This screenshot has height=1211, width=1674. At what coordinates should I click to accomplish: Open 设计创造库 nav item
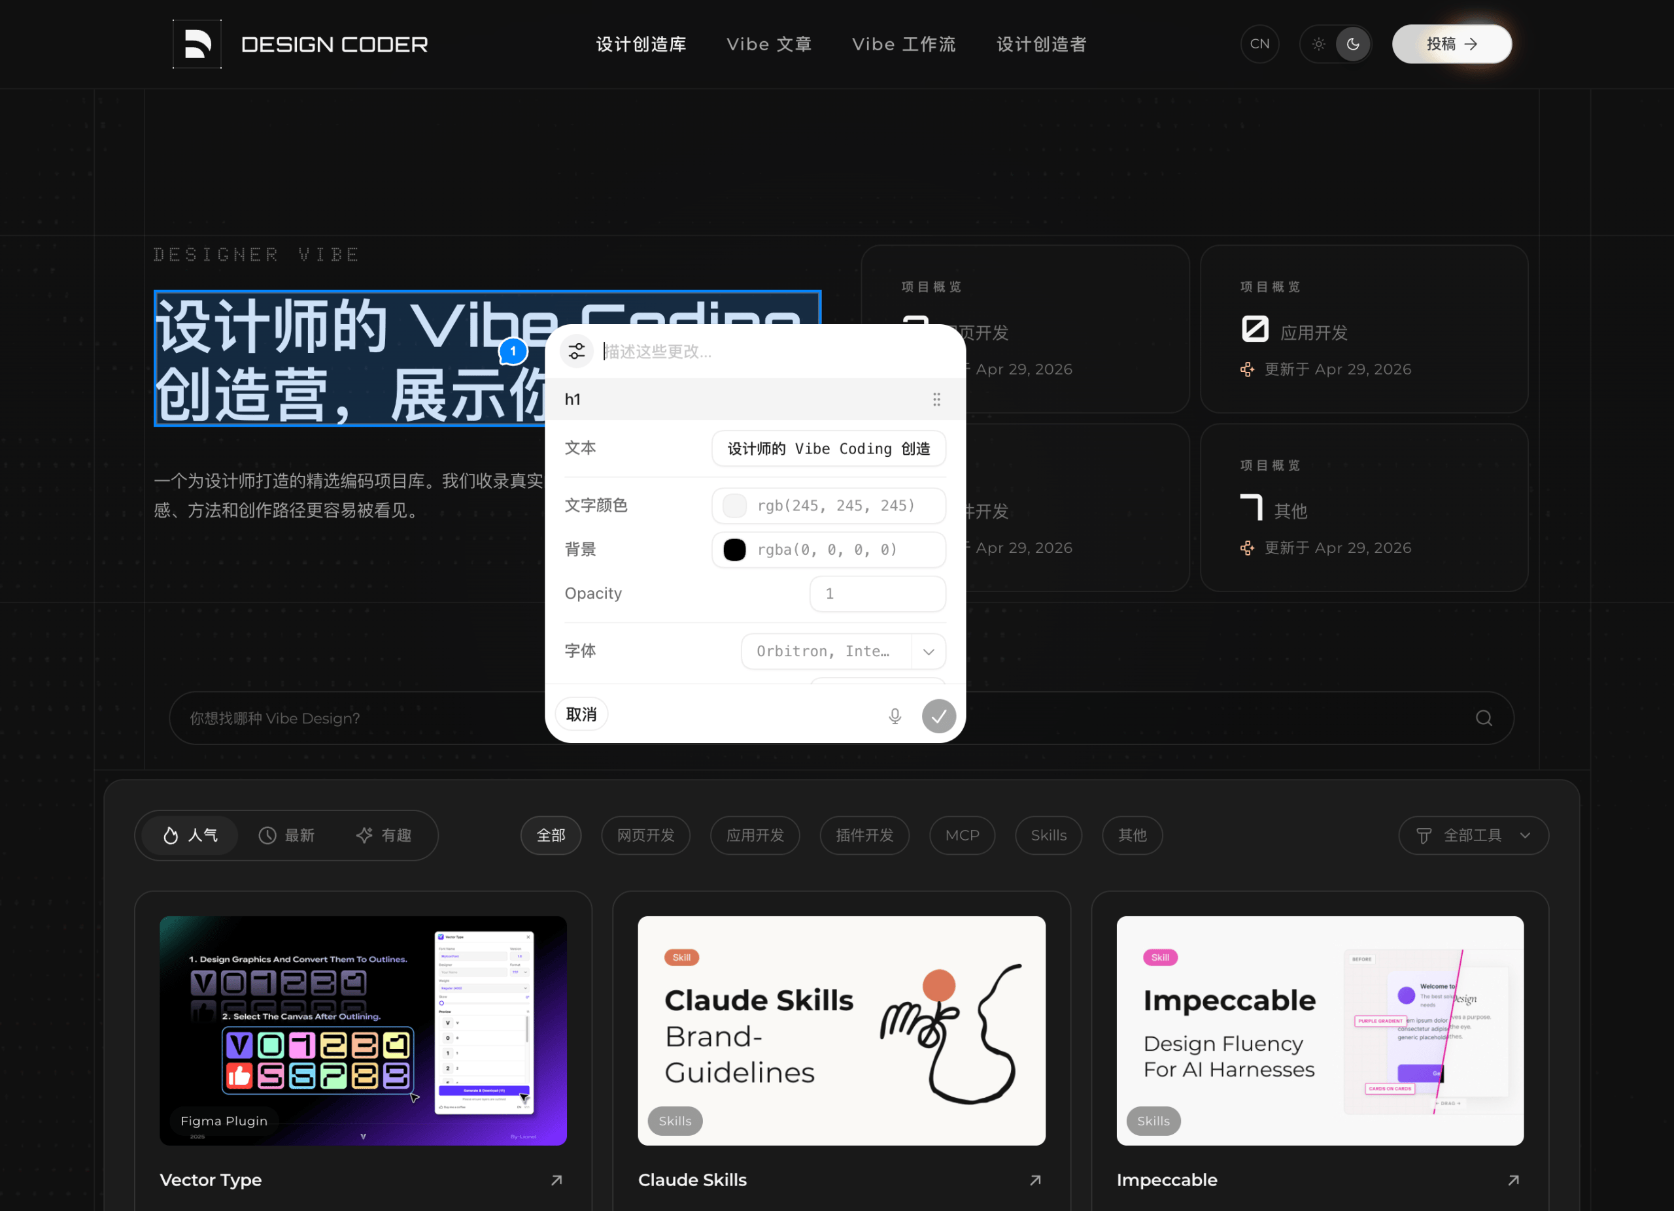(x=641, y=44)
